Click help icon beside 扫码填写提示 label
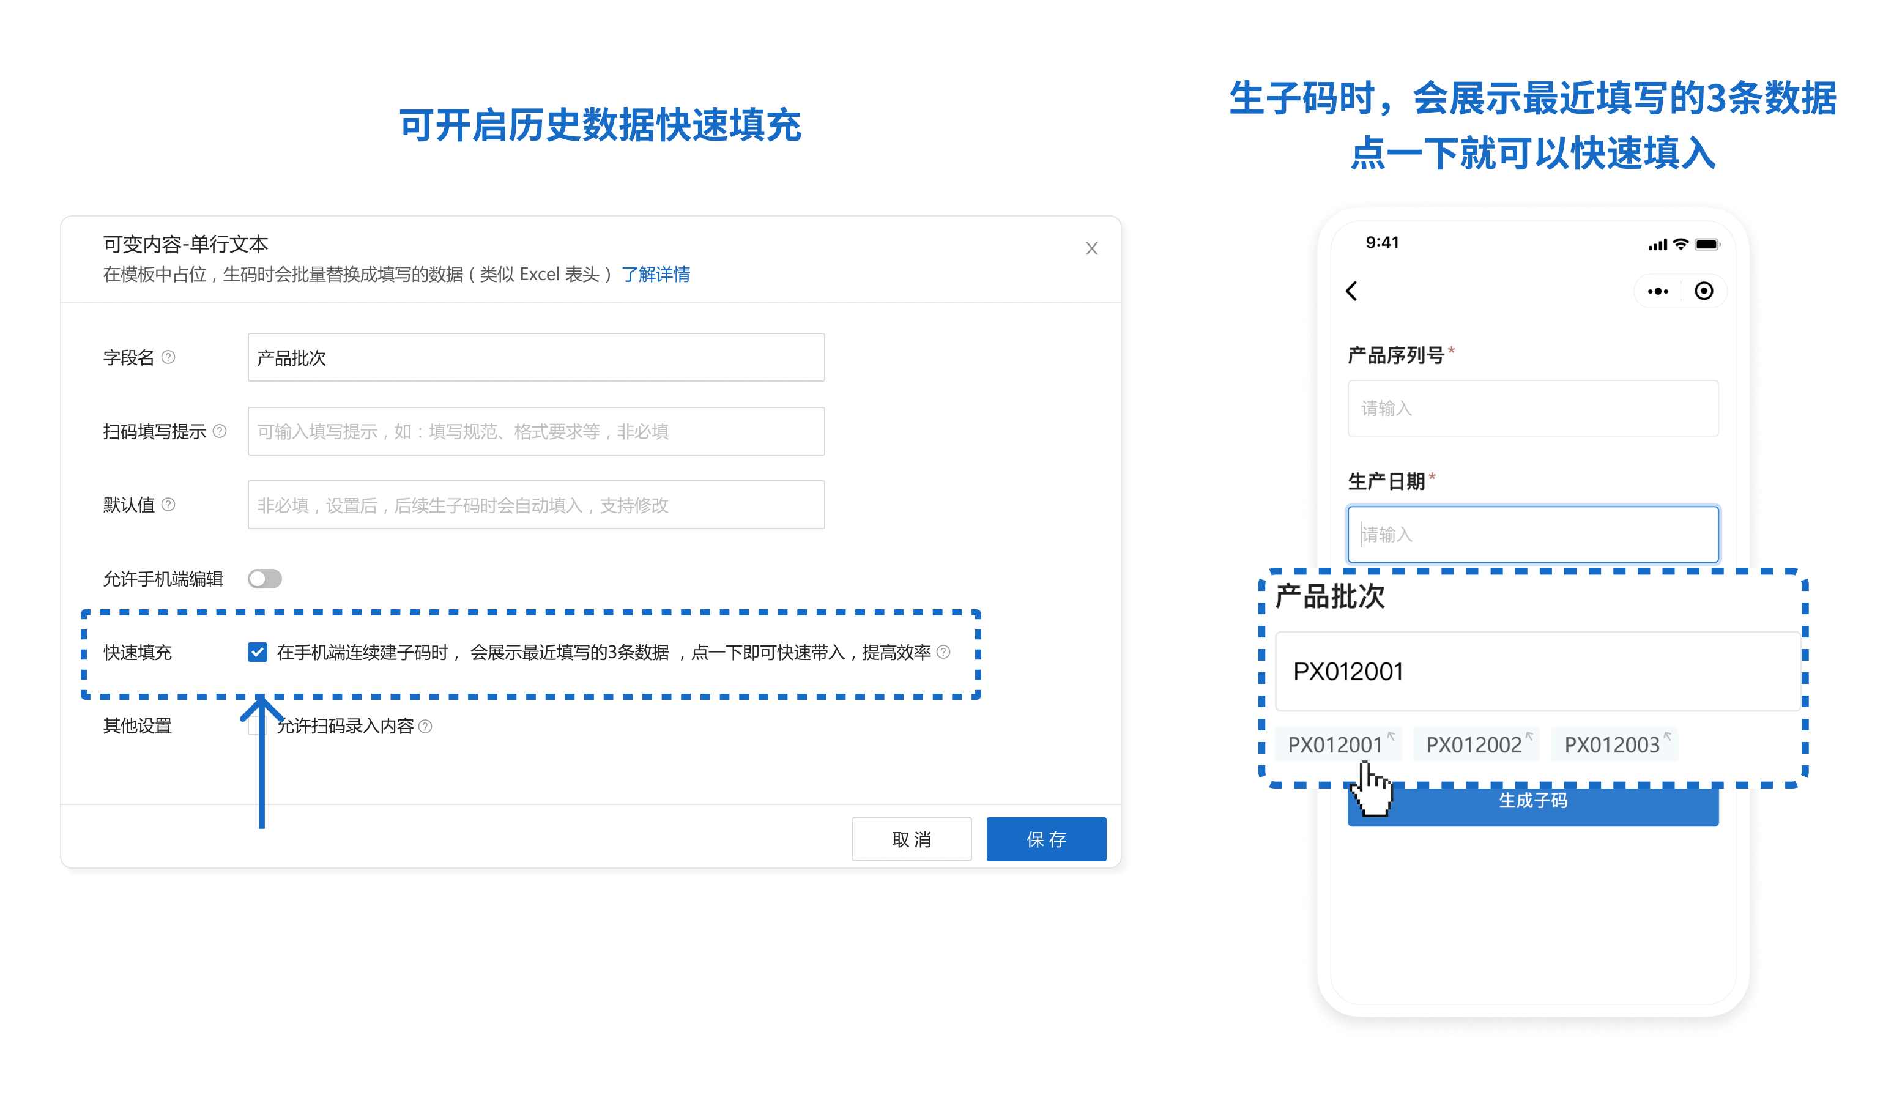This screenshot has width=1883, height=1117. tap(220, 431)
